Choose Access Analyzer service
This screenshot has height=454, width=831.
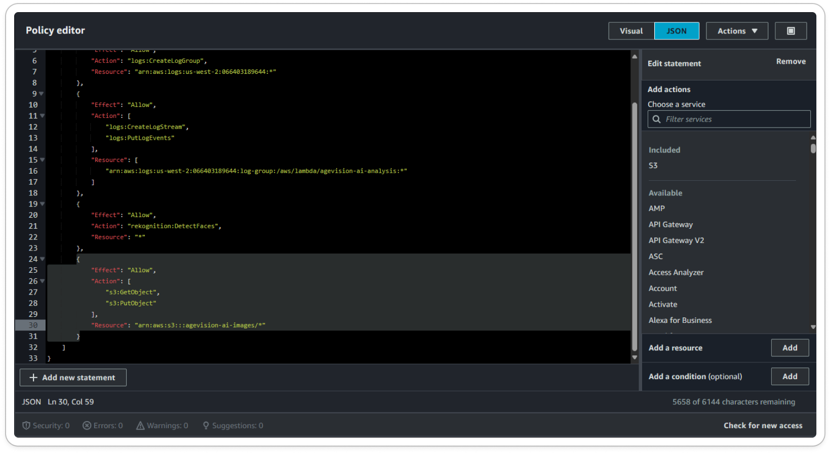(676, 272)
